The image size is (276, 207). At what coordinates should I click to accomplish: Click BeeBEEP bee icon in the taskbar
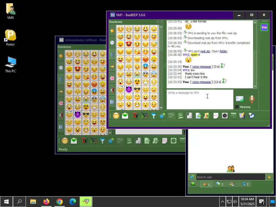point(86,202)
